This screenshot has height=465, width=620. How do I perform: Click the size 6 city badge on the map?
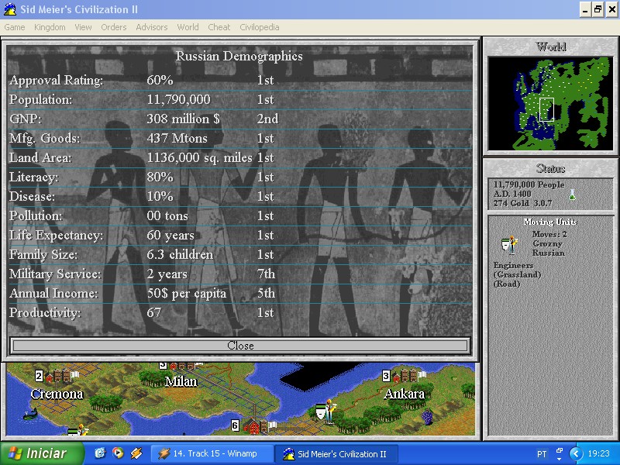pos(235,425)
